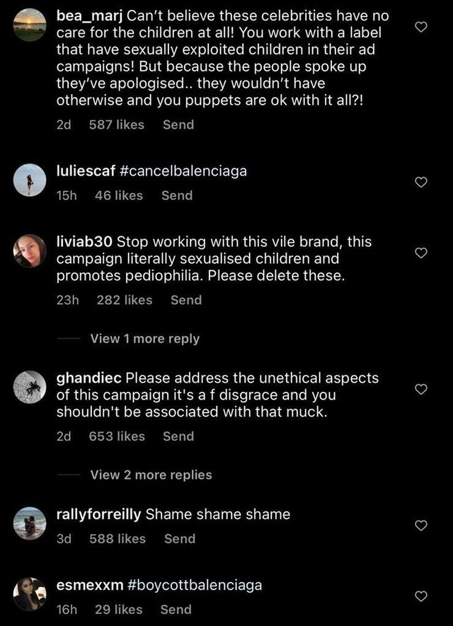Like the comment by bea_marj
Image resolution: width=453 pixels, height=626 pixels.
click(x=420, y=27)
